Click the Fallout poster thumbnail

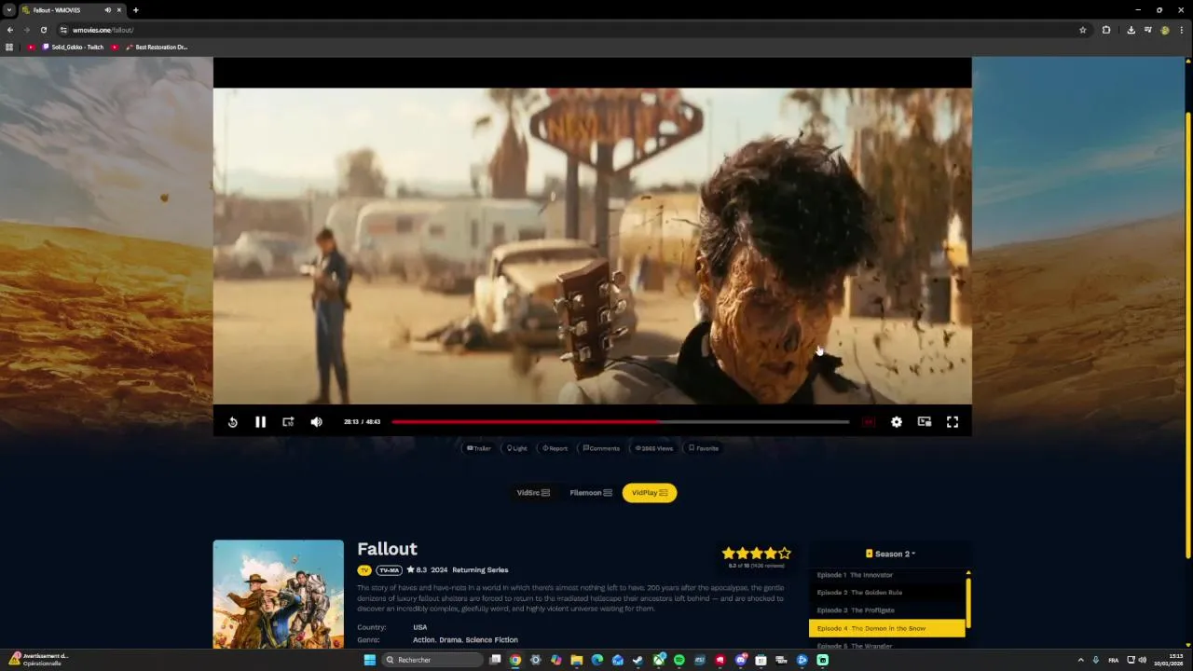coord(278,594)
